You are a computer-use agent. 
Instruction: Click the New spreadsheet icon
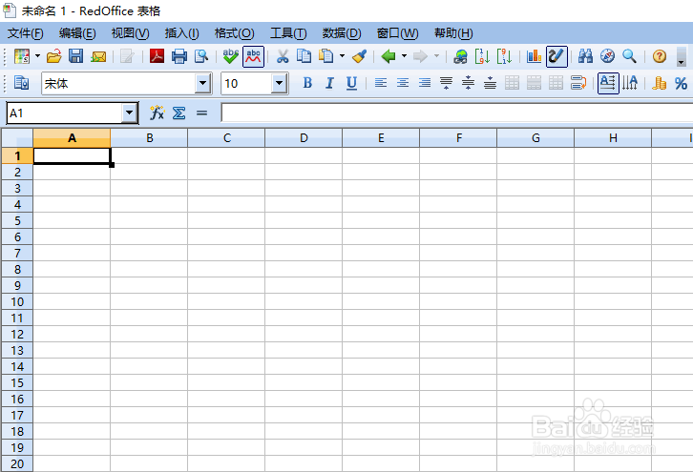pos(22,56)
